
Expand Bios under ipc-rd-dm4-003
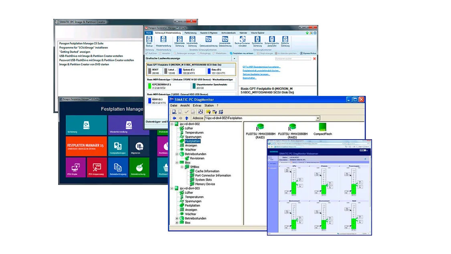click(x=177, y=223)
